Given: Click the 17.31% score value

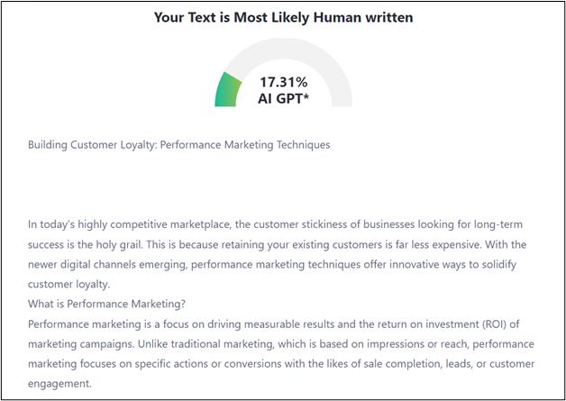Looking at the screenshot, I should (x=283, y=82).
